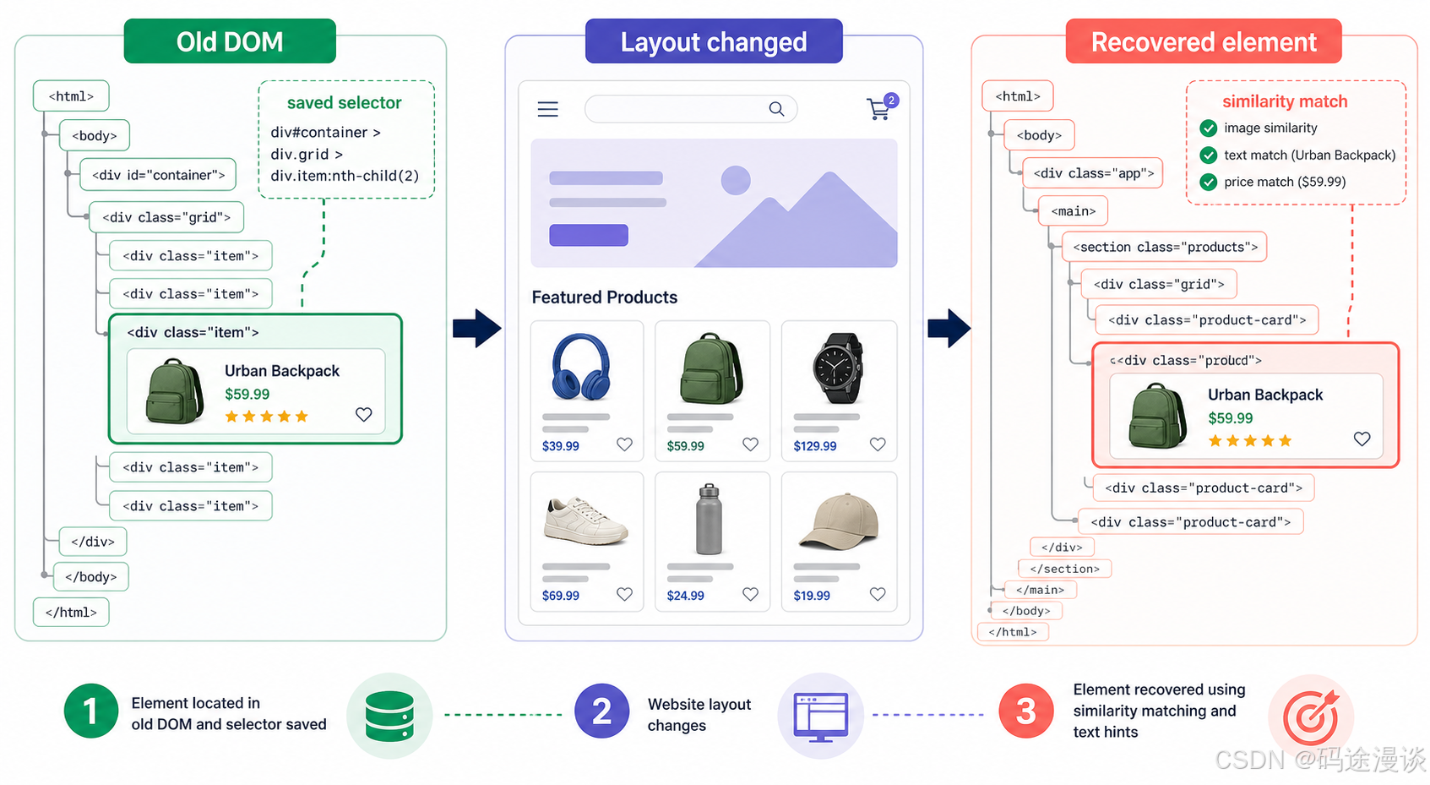
Task: Click the $19.99 price
Action: coord(812,596)
